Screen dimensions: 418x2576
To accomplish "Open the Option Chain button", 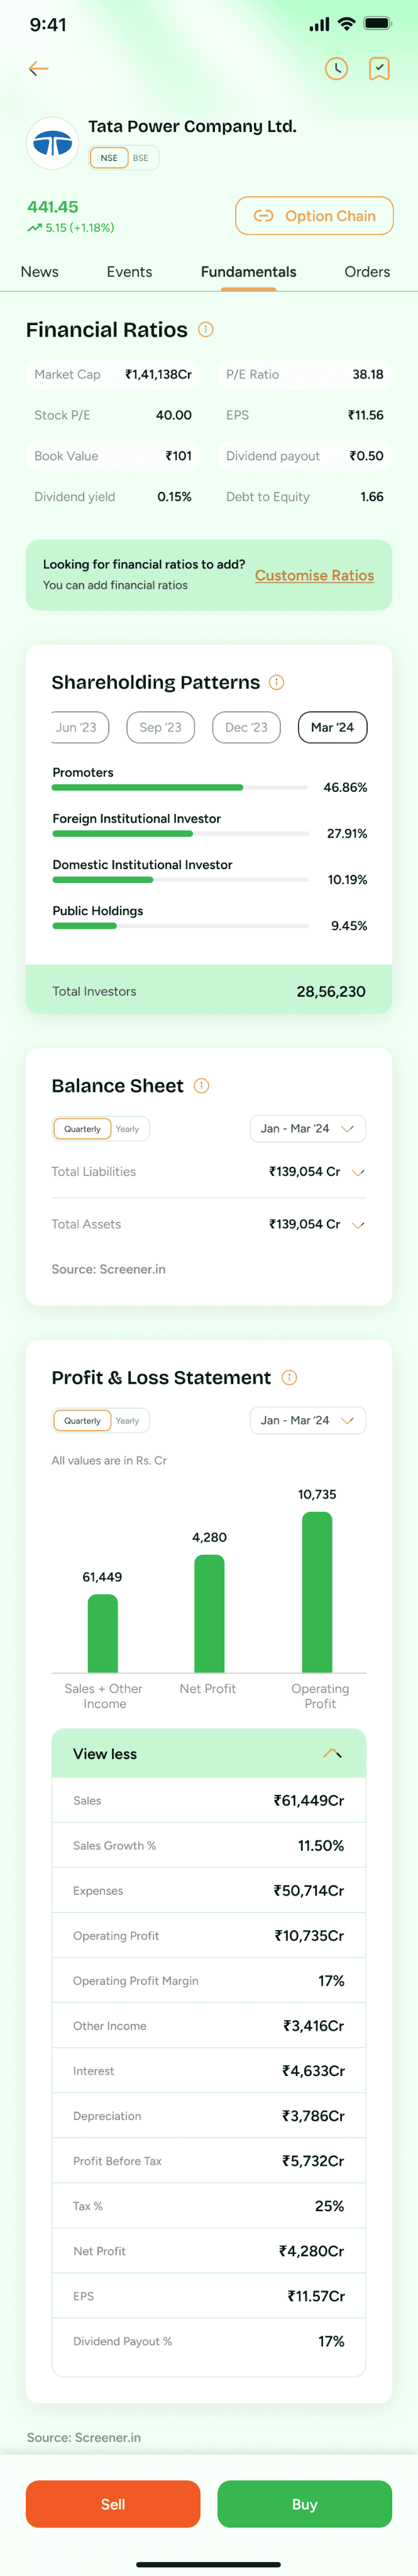I will (314, 215).
